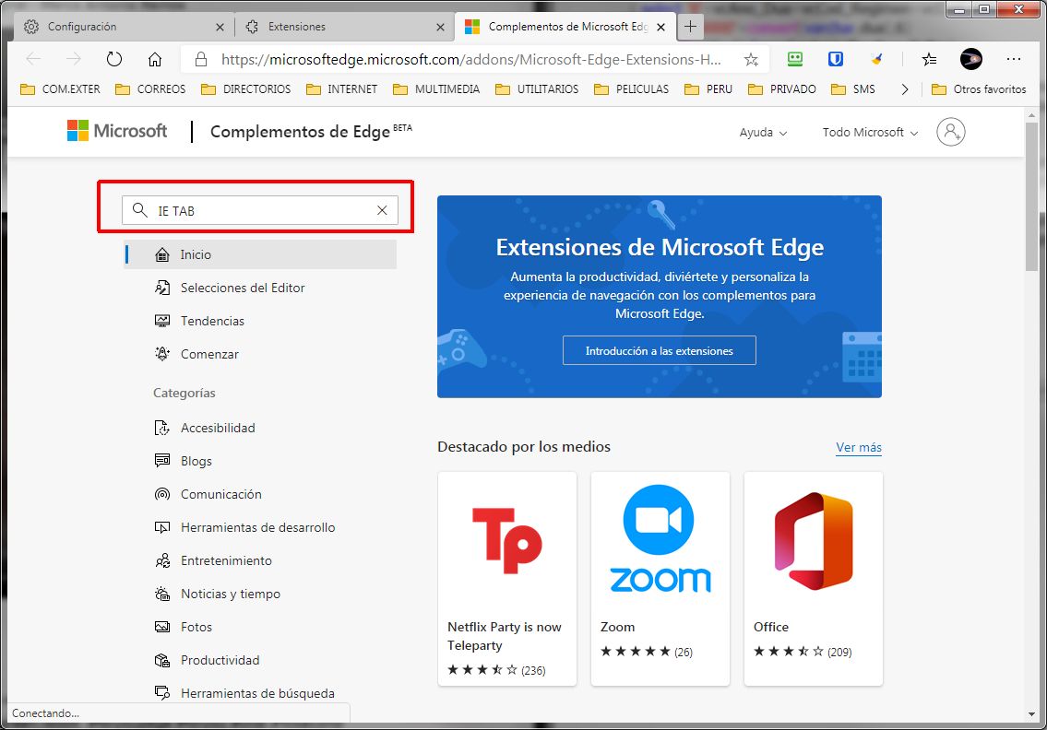1047x730 pixels.
Task: Click the IE TAB search input field
Action: [x=260, y=210]
